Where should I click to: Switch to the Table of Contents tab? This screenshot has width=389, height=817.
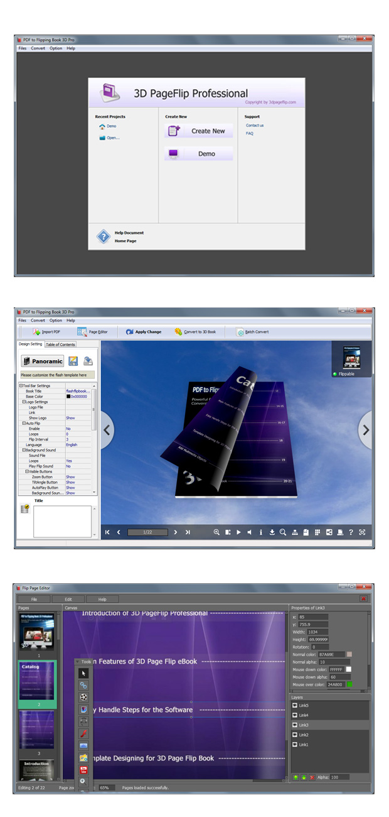[60, 344]
